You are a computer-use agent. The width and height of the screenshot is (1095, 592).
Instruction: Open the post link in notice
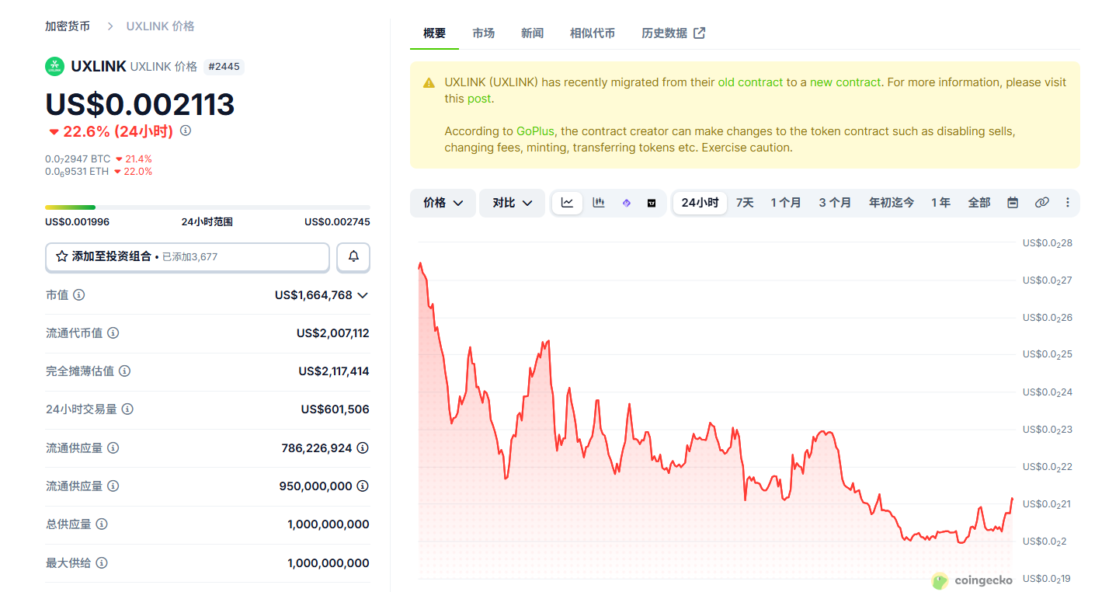(479, 99)
